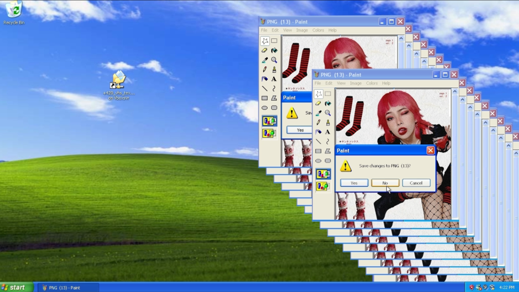Select rectangular Select tool in back Paint window
This screenshot has width=519, height=292.
274,41
